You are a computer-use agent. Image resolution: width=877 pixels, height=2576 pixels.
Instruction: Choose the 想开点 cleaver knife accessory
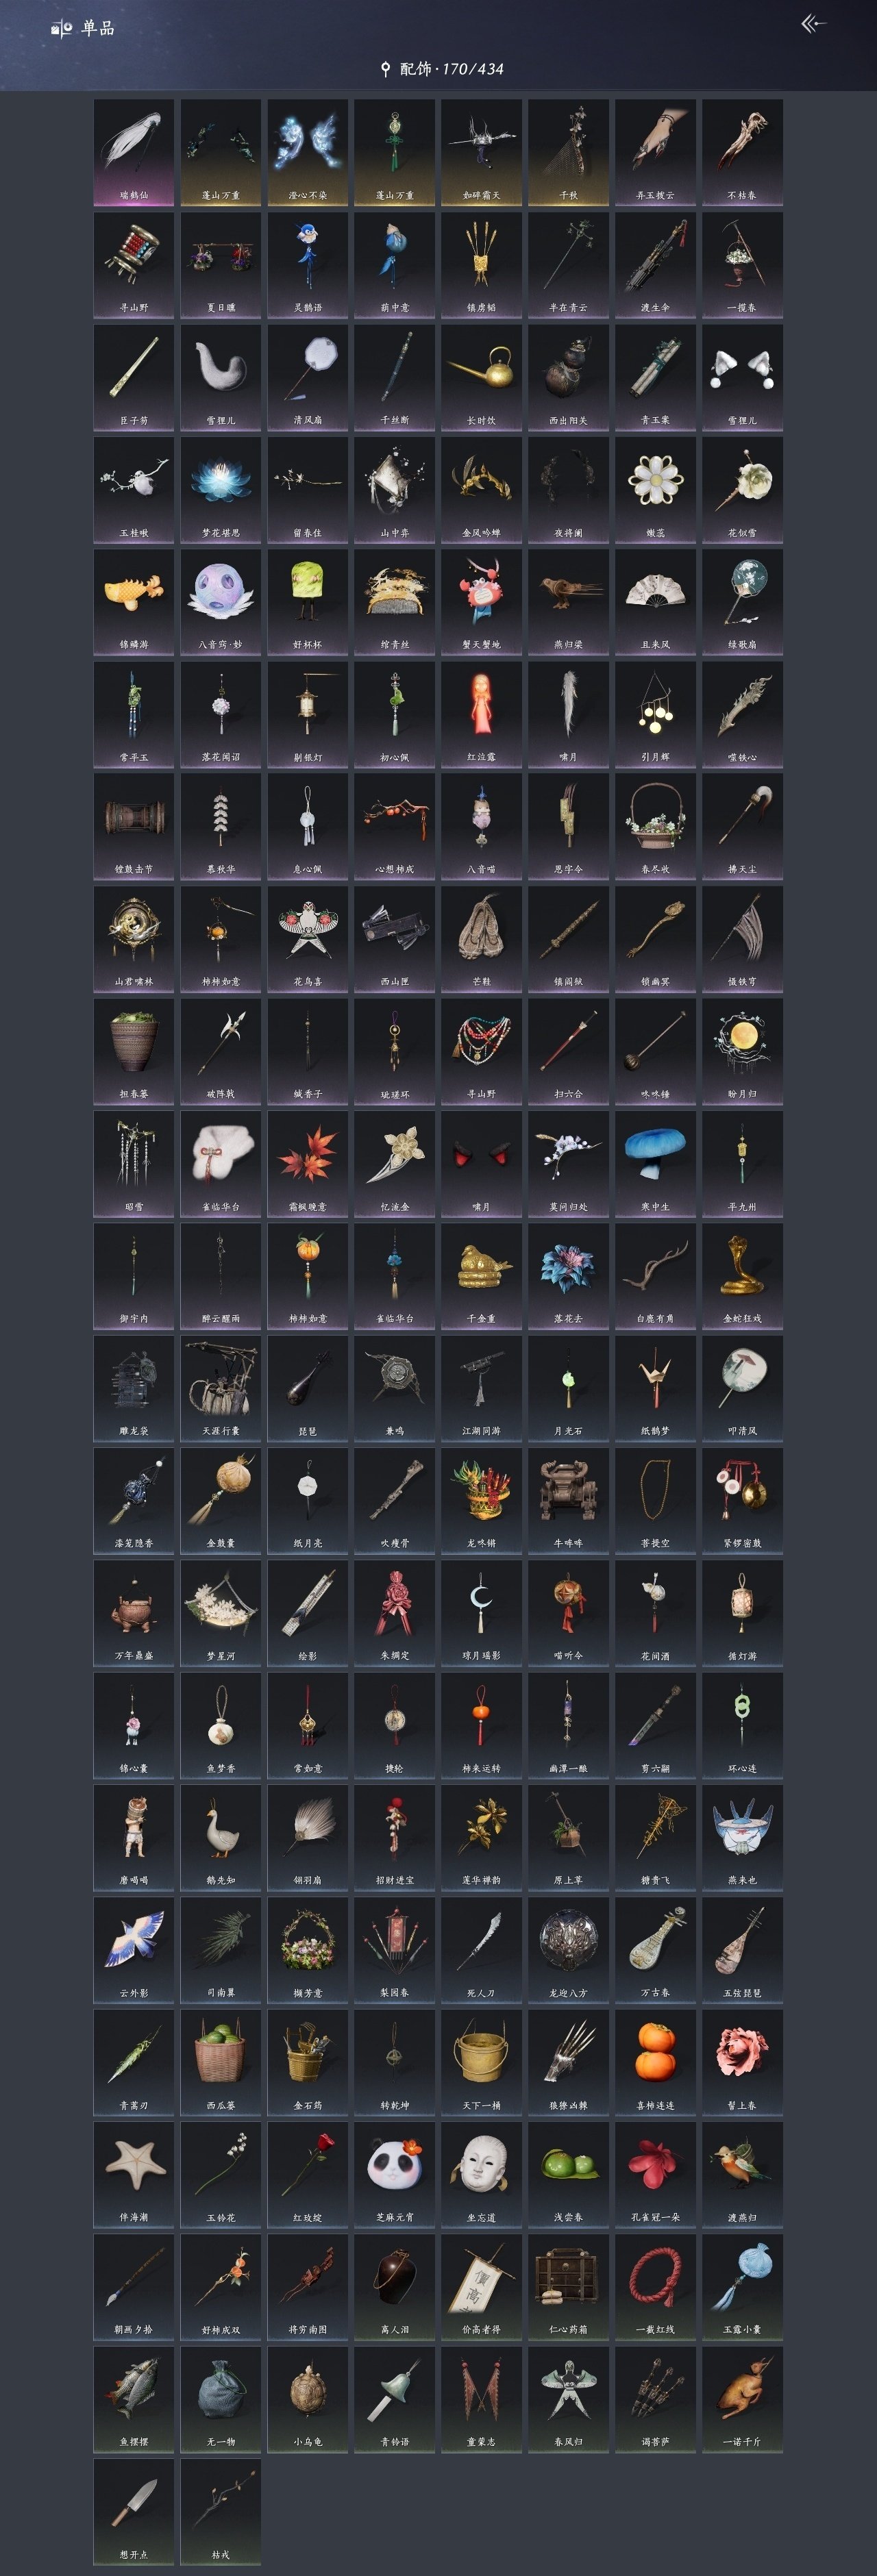coord(134,2512)
